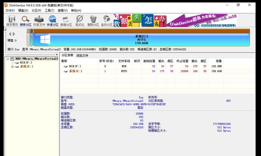Click the 序号(状态) column header
The width and height of the screenshot is (261, 156).
tap(106, 61)
